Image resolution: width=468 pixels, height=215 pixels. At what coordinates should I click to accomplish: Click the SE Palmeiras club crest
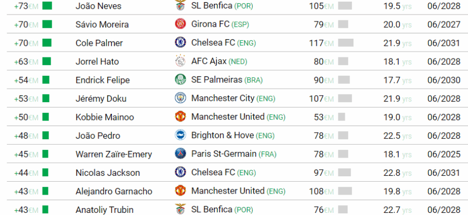(x=180, y=80)
